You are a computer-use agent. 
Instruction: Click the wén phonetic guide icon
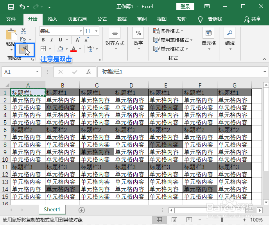coord(90,49)
